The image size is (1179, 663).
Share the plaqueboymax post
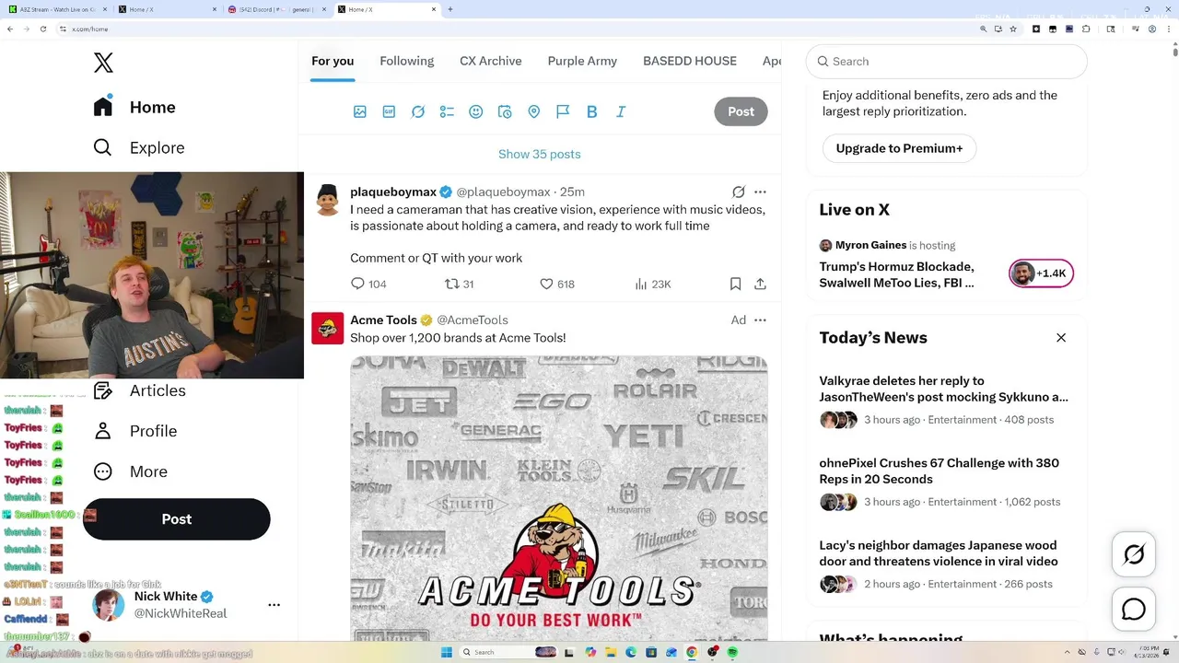click(760, 285)
